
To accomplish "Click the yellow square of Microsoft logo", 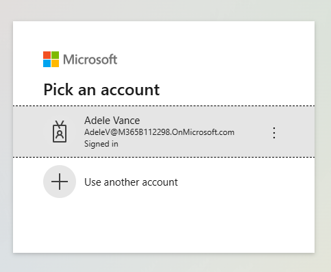I will pyautogui.click(x=55, y=64).
